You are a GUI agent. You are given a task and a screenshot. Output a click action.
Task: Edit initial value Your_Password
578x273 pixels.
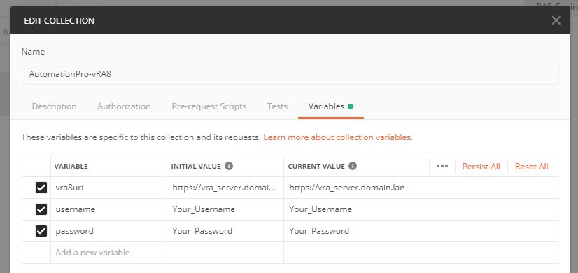tap(225, 231)
